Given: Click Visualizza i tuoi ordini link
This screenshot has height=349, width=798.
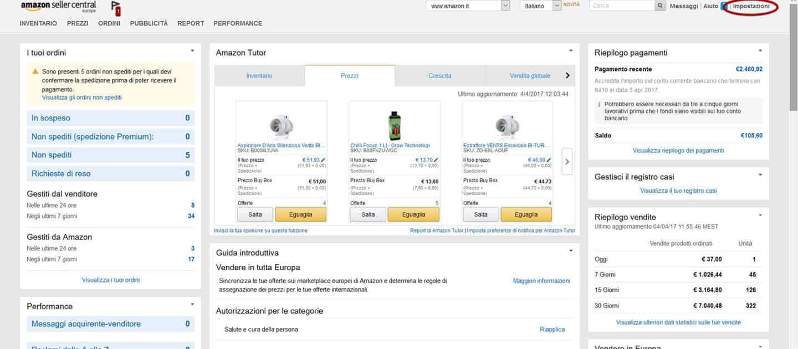Looking at the screenshot, I should 111,280.
